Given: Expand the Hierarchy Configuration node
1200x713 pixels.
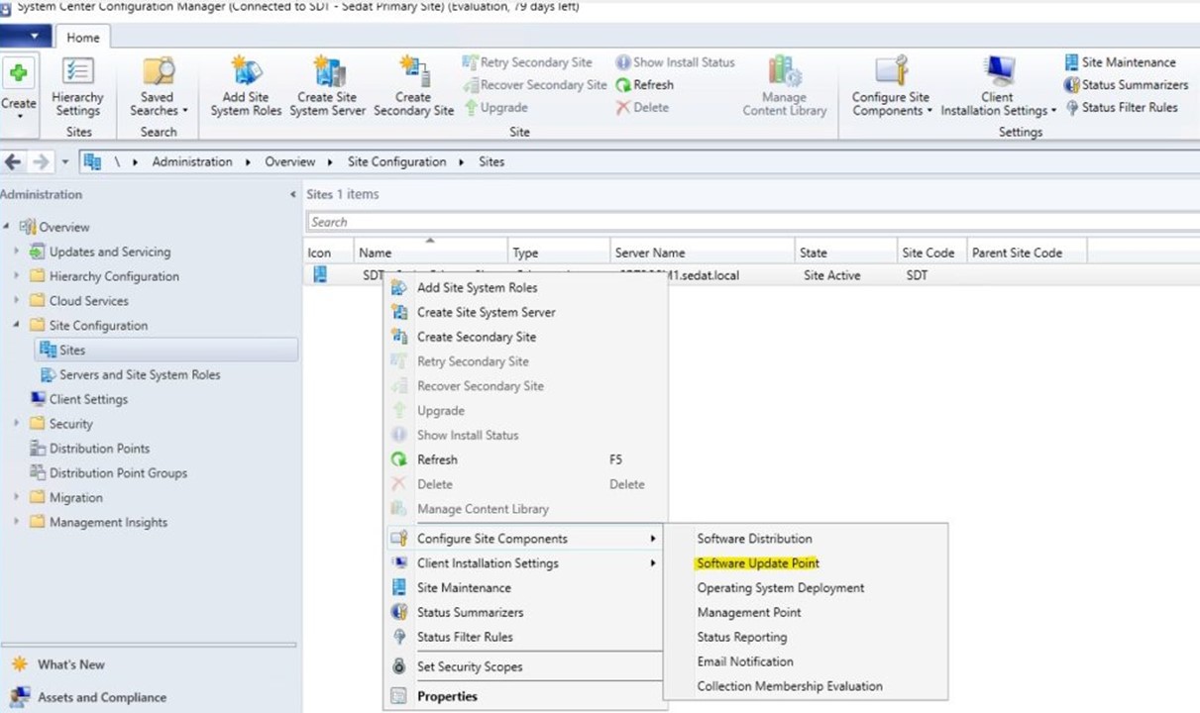Looking at the screenshot, I should [x=17, y=276].
